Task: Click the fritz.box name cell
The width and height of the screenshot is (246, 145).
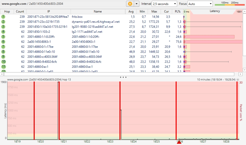Action: pyautogui.click(x=77, y=17)
